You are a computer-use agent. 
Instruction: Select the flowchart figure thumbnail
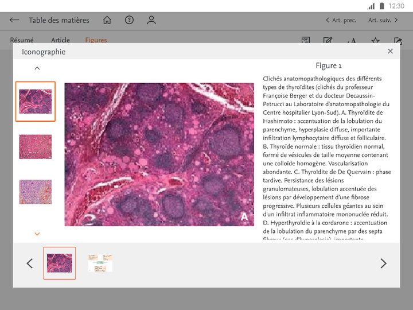click(x=100, y=263)
